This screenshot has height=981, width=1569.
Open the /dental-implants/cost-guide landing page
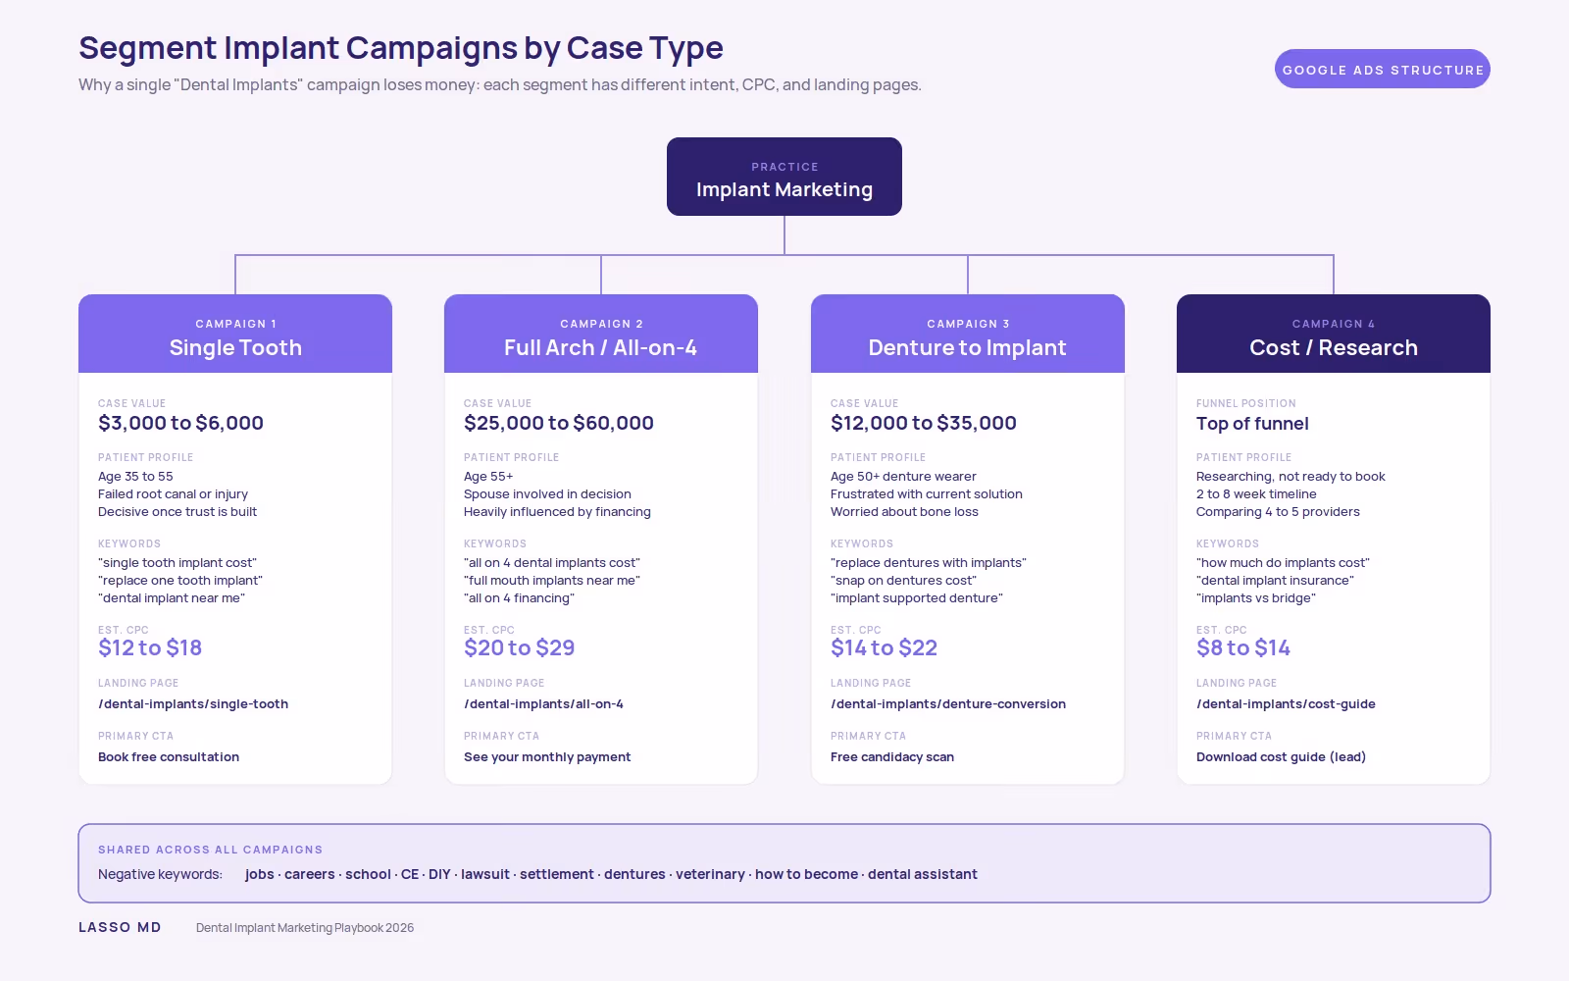(x=1286, y=704)
